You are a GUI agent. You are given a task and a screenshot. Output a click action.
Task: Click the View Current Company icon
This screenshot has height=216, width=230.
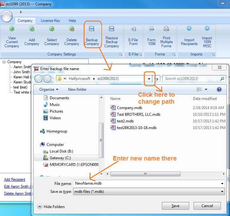point(12,29)
